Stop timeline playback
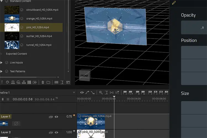The width and height of the screenshot is (207, 138). pyautogui.click(x=8, y=99)
